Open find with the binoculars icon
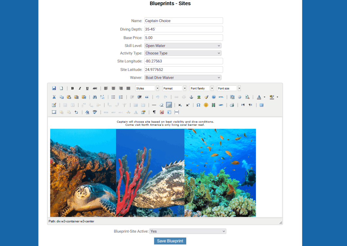347x246 pixels. click(x=95, y=97)
